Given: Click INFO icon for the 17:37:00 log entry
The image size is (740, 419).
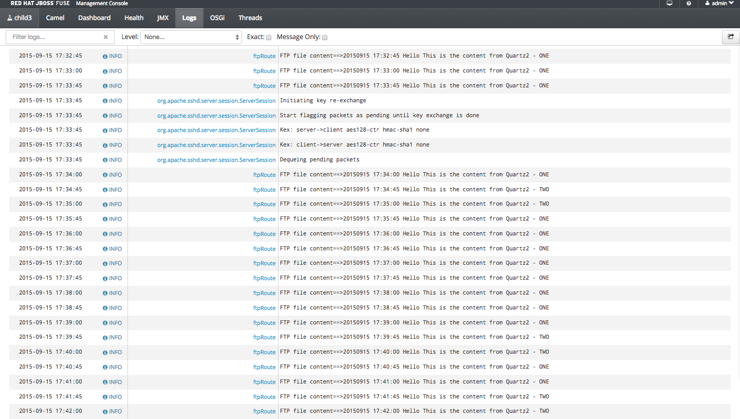Looking at the screenshot, I should click(105, 264).
